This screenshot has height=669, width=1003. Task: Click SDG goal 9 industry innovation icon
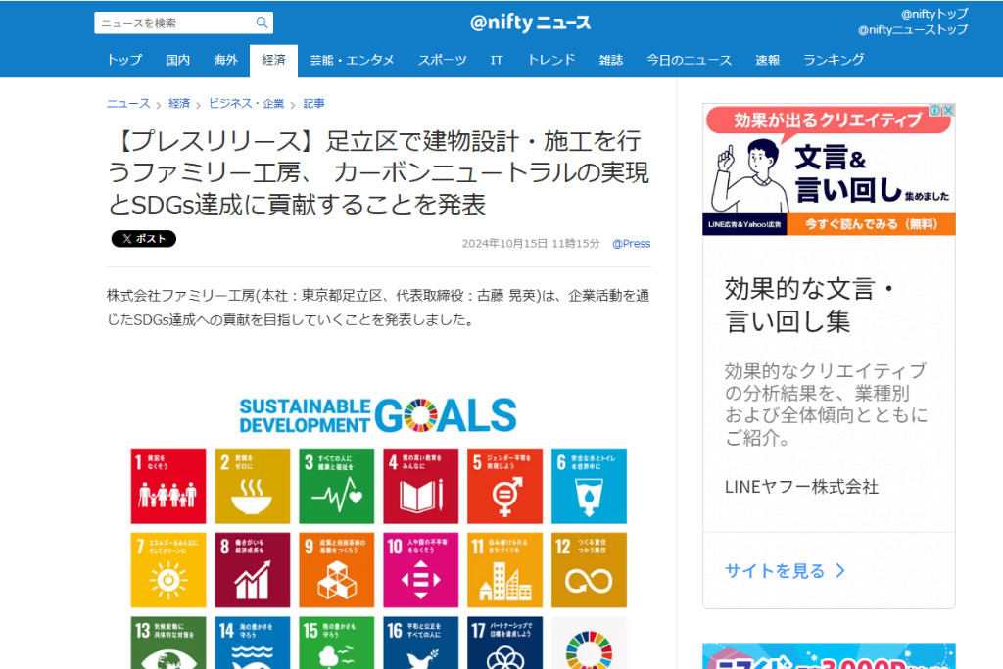coord(337,570)
